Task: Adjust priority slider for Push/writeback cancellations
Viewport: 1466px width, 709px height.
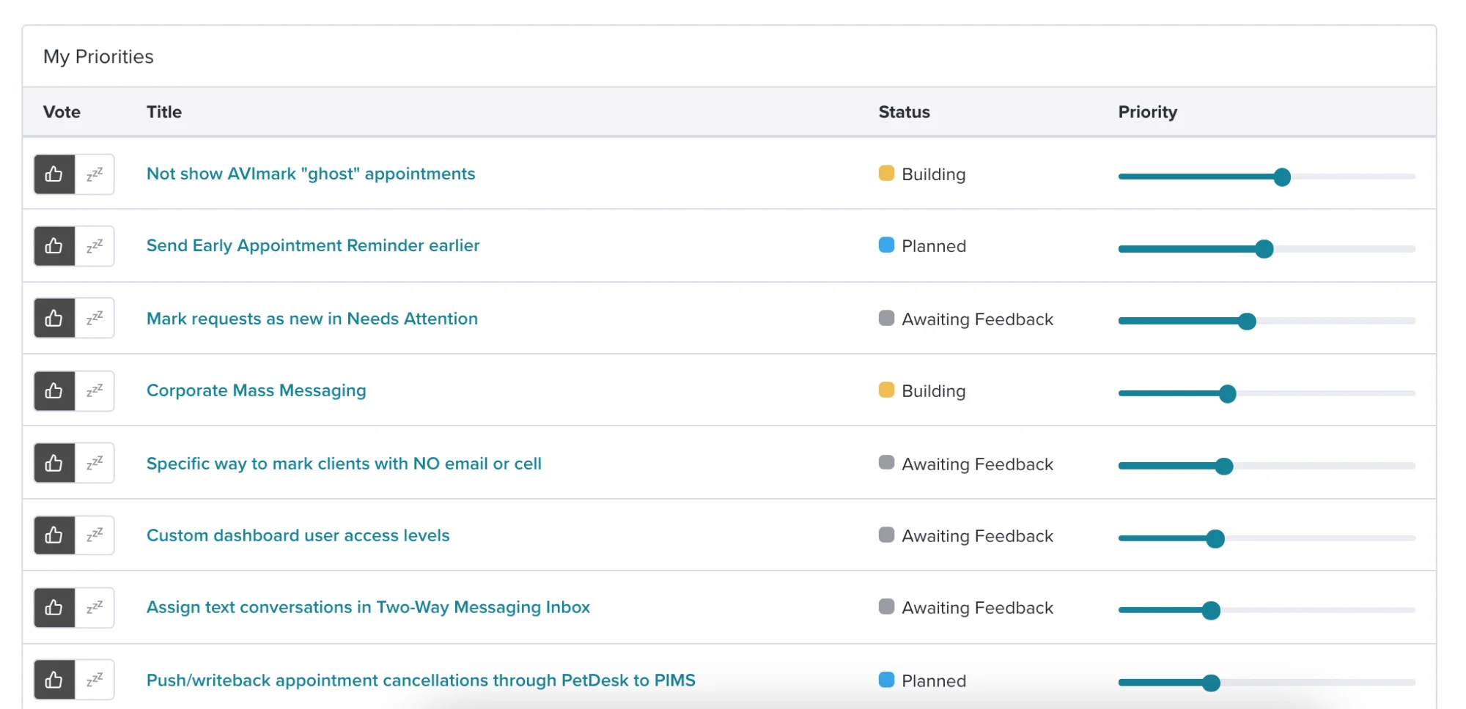Action: pos(1211,683)
